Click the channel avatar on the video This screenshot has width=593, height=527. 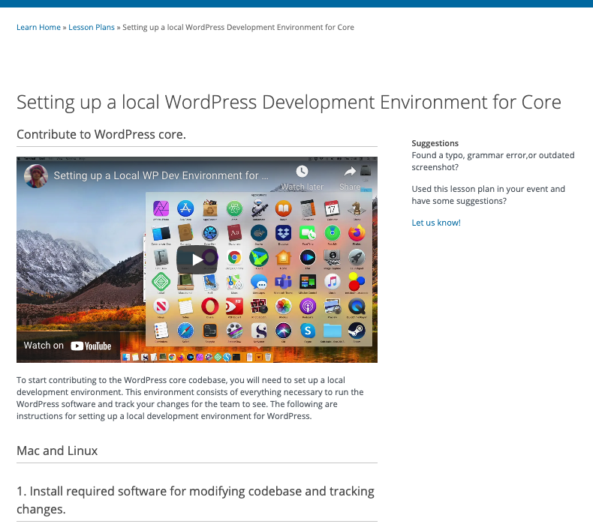pyautogui.click(x=36, y=176)
